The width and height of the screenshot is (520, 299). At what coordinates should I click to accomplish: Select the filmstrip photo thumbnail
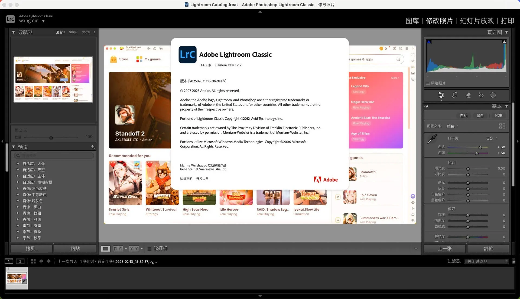click(x=17, y=278)
